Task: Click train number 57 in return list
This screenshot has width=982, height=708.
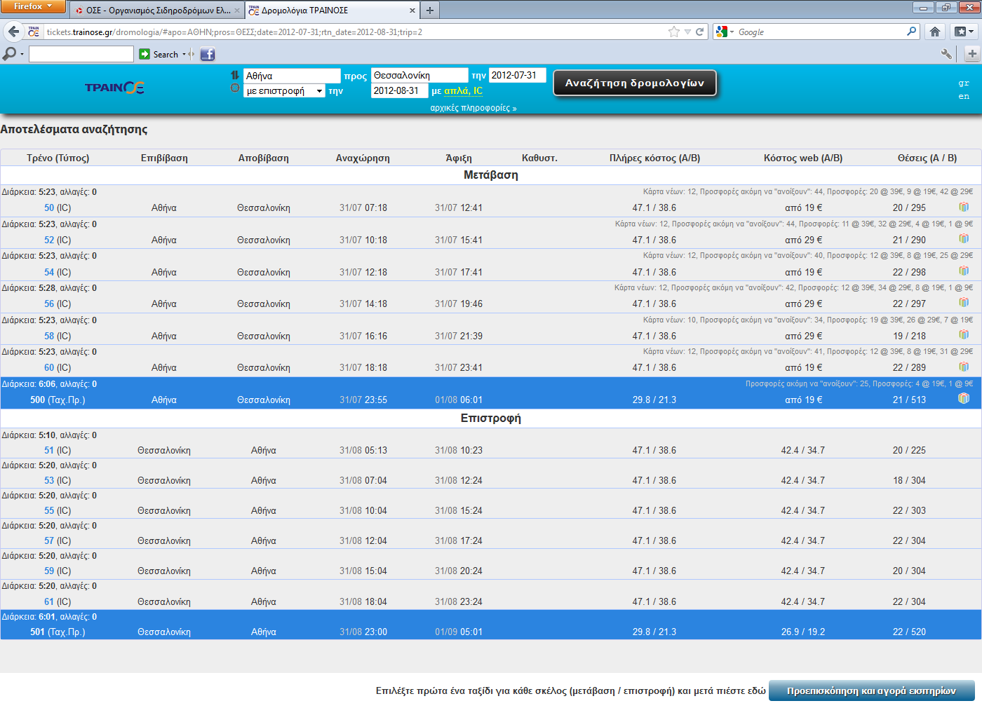Action: pos(49,540)
